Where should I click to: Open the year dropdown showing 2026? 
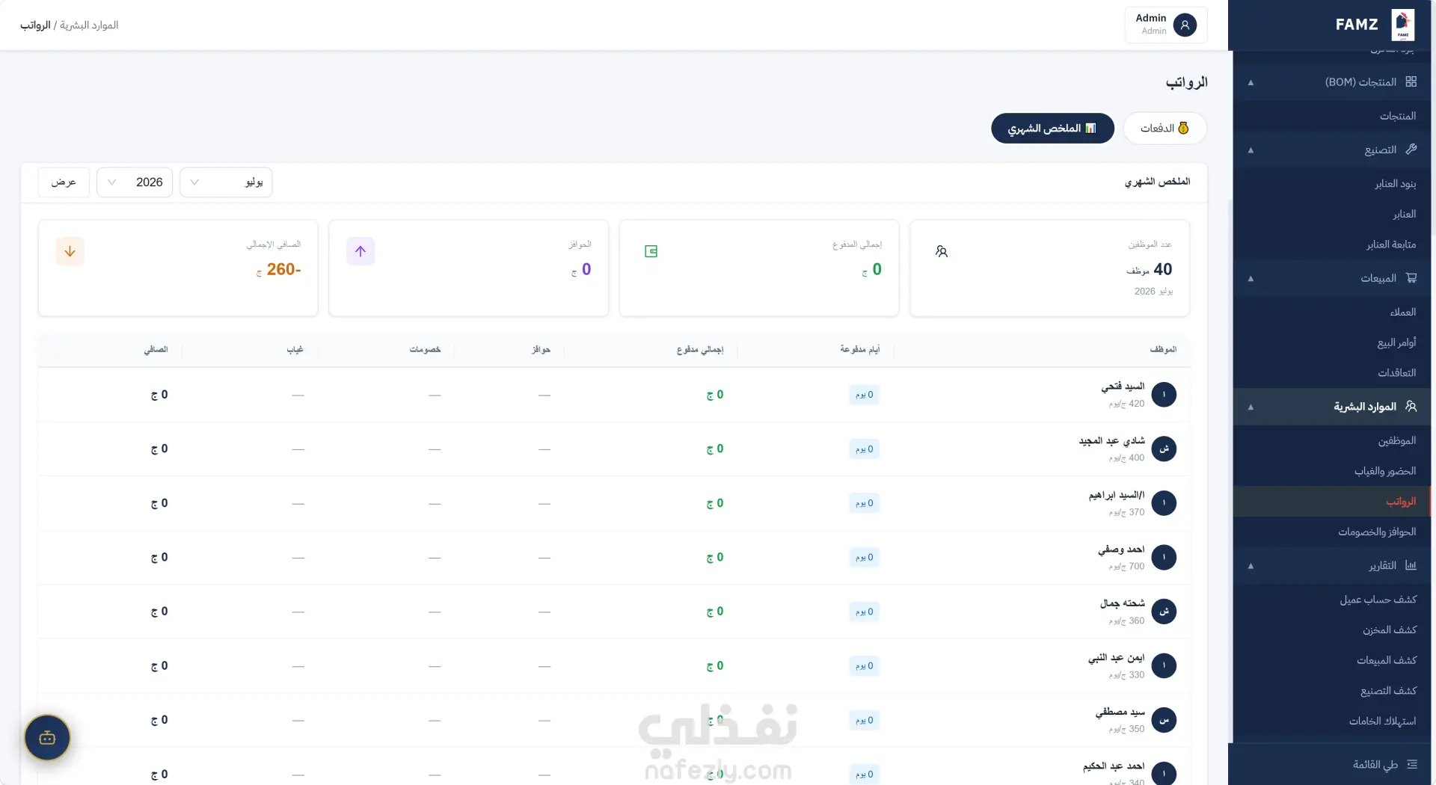135,182
